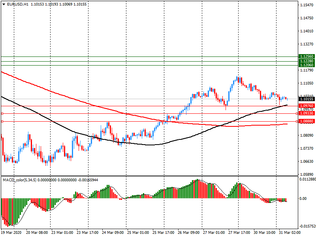Viewport: 316px width, 237px height.
Task: Click the green 1.12560 level label
Action: pyautogui.click(x=307, y=56)
